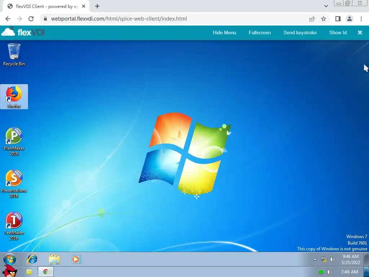Close the flexVDI Client tab
This screenshot has height=277, width=369.
coord(84,6)
